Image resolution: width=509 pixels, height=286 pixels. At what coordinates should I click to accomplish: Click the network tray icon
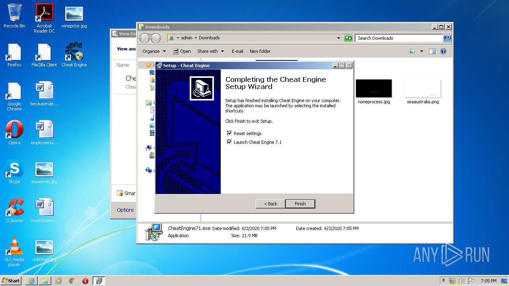[x=452, y=281]
